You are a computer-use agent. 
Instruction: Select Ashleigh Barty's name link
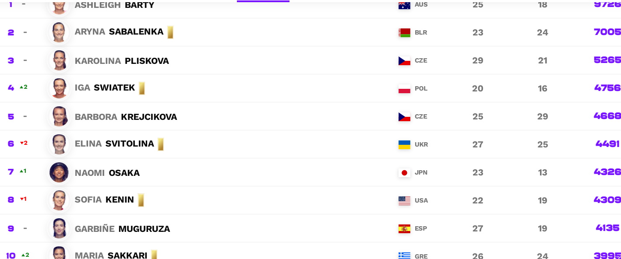[x=115, y=5]
